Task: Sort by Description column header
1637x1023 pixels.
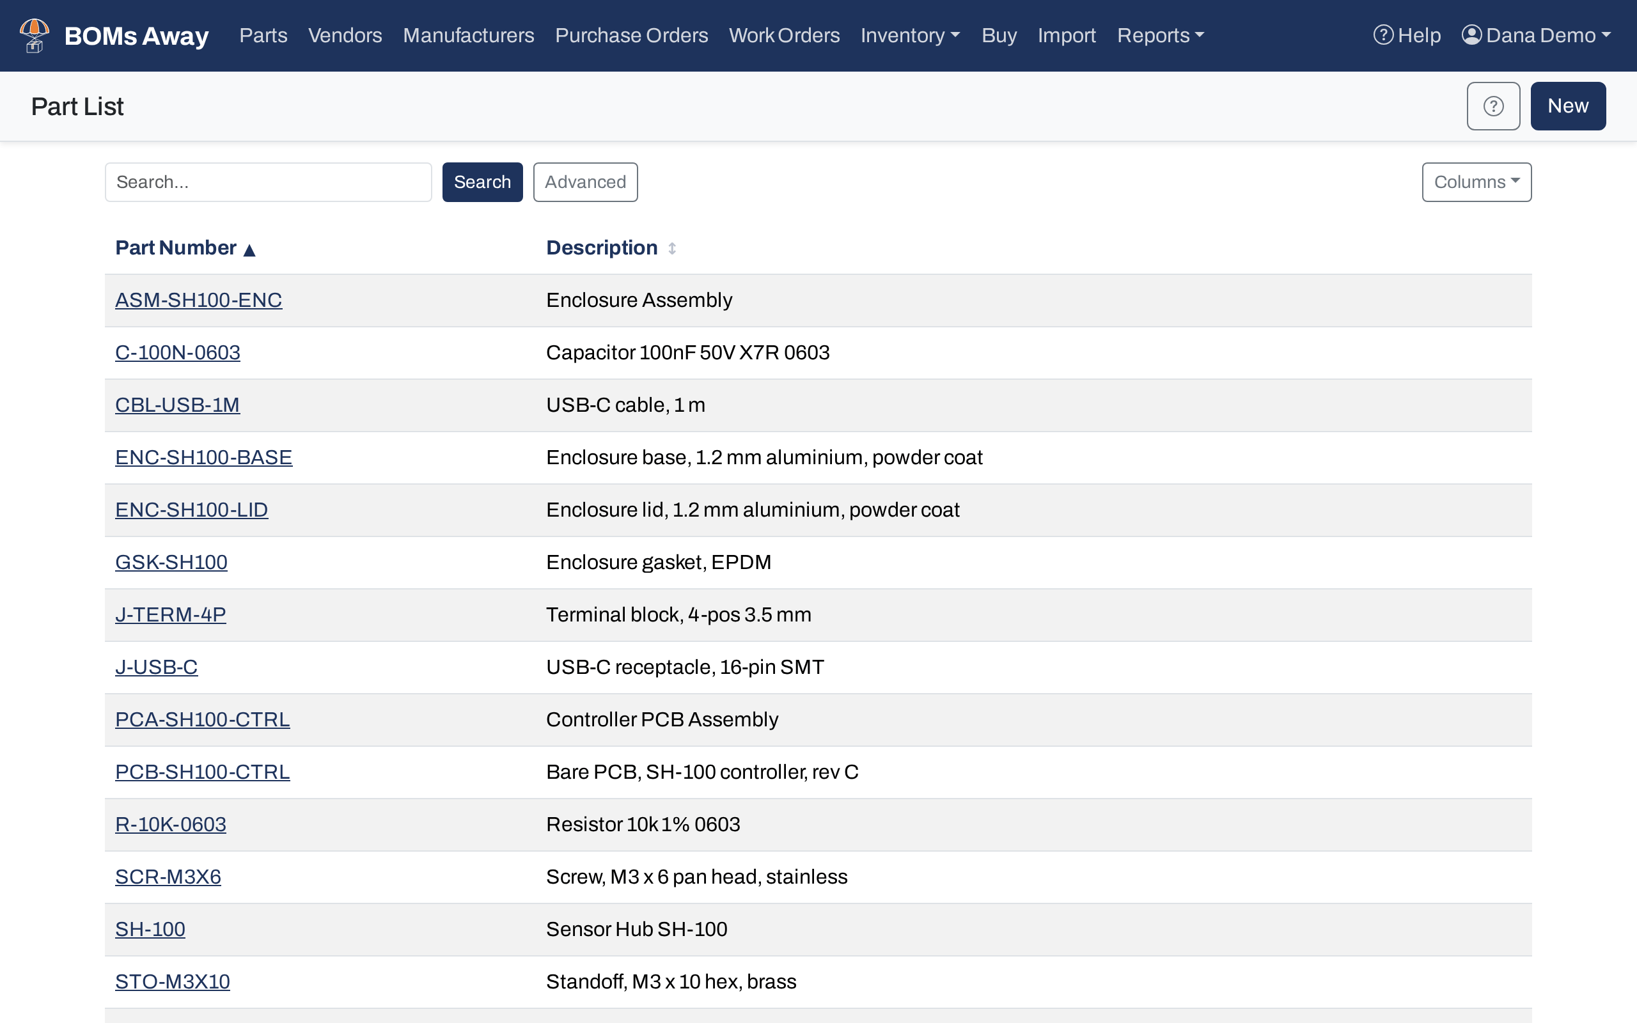Action: point(602,247)
